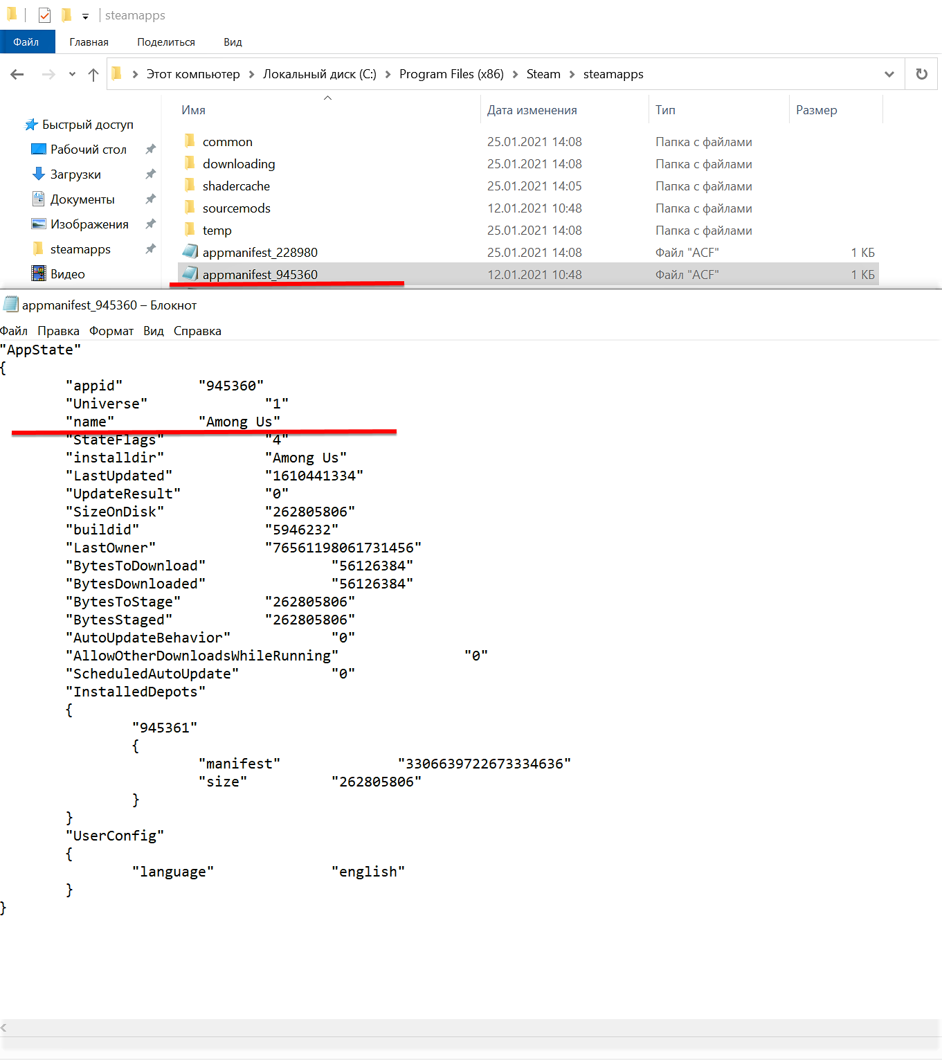Image resolution: width=942 pixels, height=1060 pixels.
Task: Click 'Steam' breadcrumb segment
Action: point(543,74)
